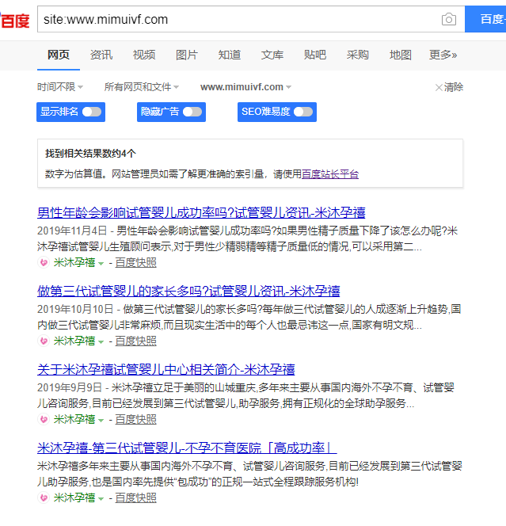Open 百度快照 under 男性年龄 result

pyautogui.click(x=136, y=263)
